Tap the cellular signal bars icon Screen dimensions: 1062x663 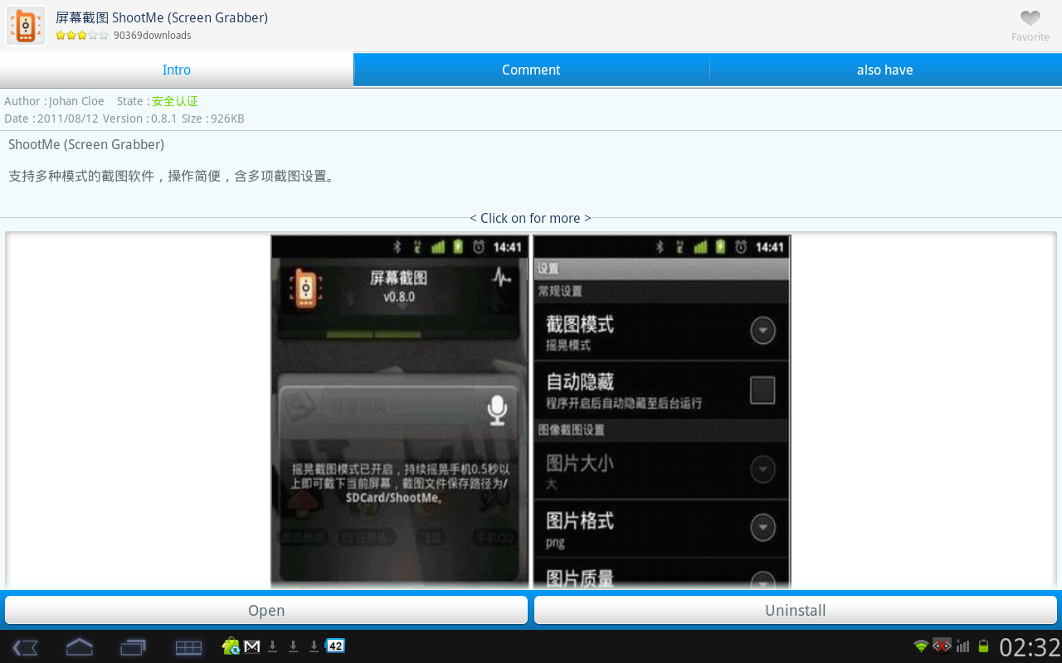tap(962, 646)
